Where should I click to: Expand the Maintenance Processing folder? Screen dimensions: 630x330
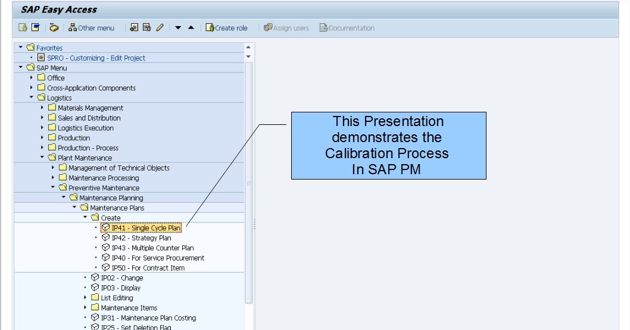tap(52, 178)
